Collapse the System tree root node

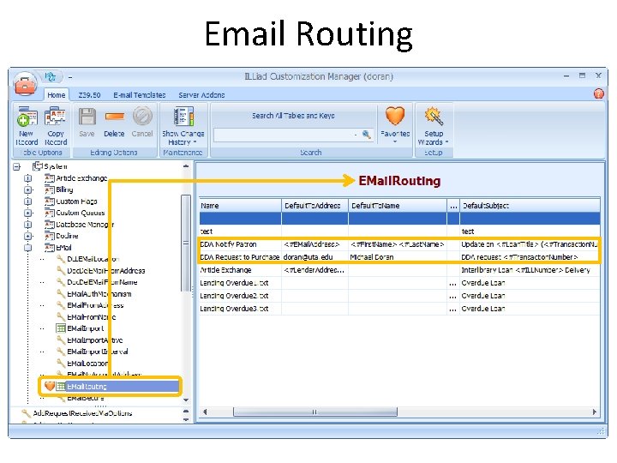click(x=17, y=166)
